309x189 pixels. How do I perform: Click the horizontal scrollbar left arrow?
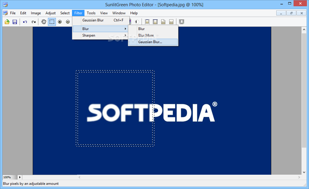coord(79,177)
